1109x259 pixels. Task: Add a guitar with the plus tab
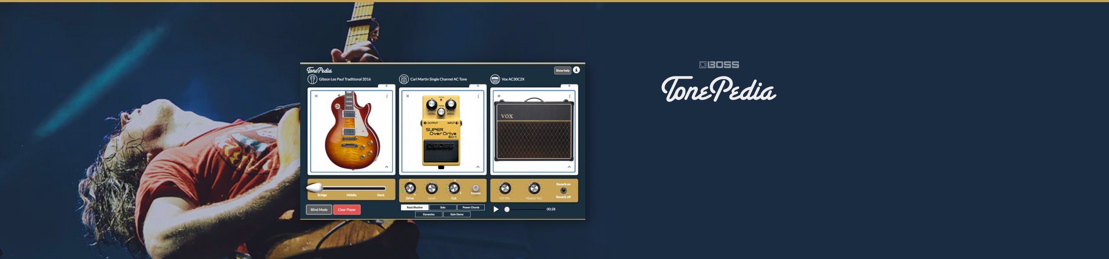click(386, 86)
